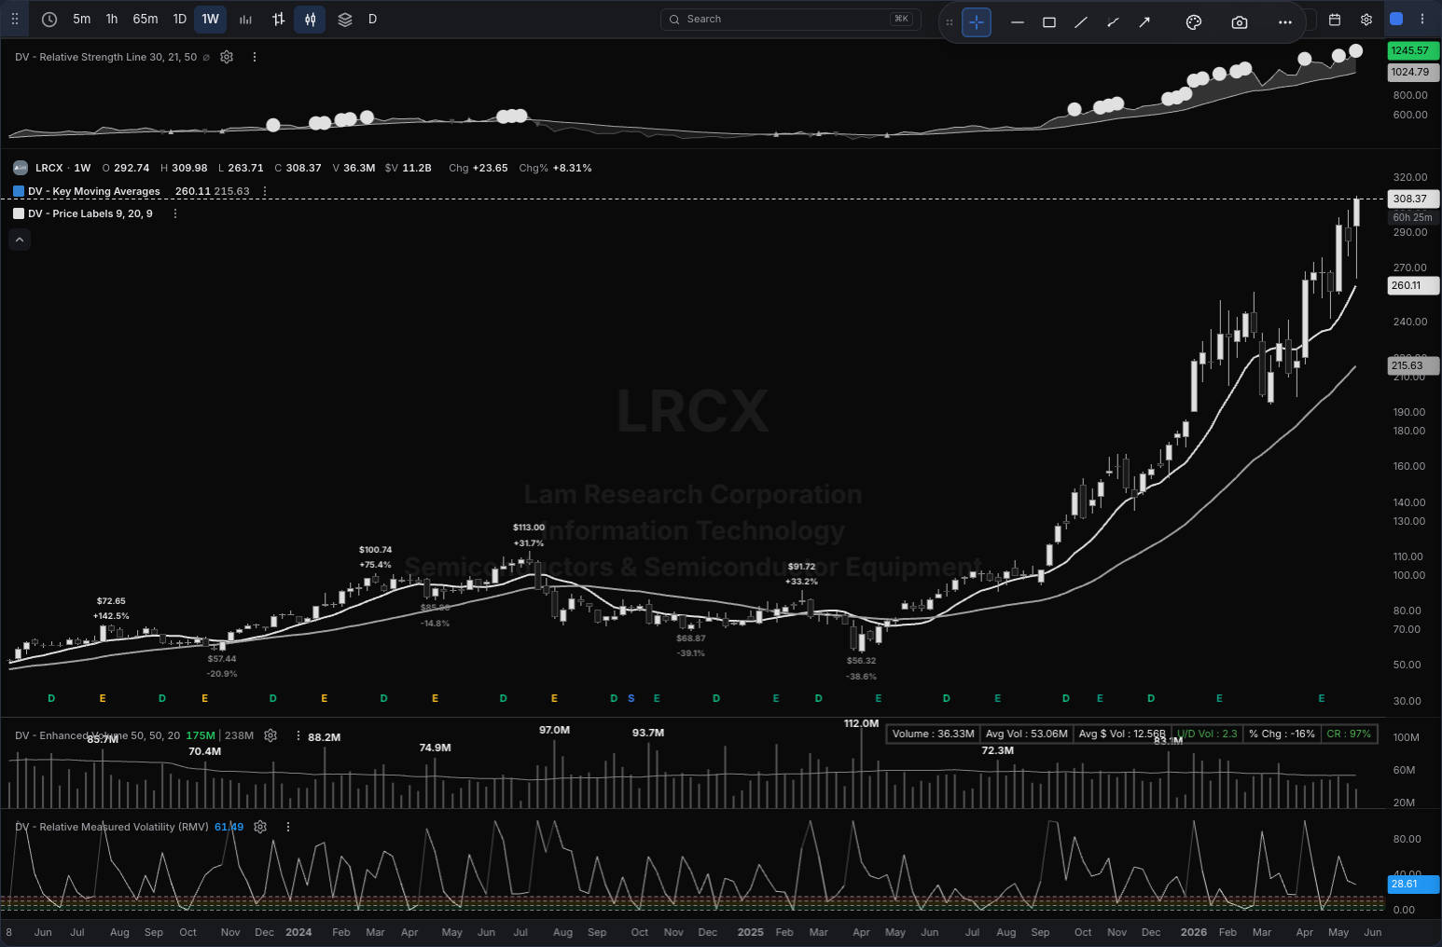Image resolution: width=1442 pixels, height=947 pixels.
Task: Click DV - Price Labels 9, 20, 9 title
Action: (x=90, y=213)
